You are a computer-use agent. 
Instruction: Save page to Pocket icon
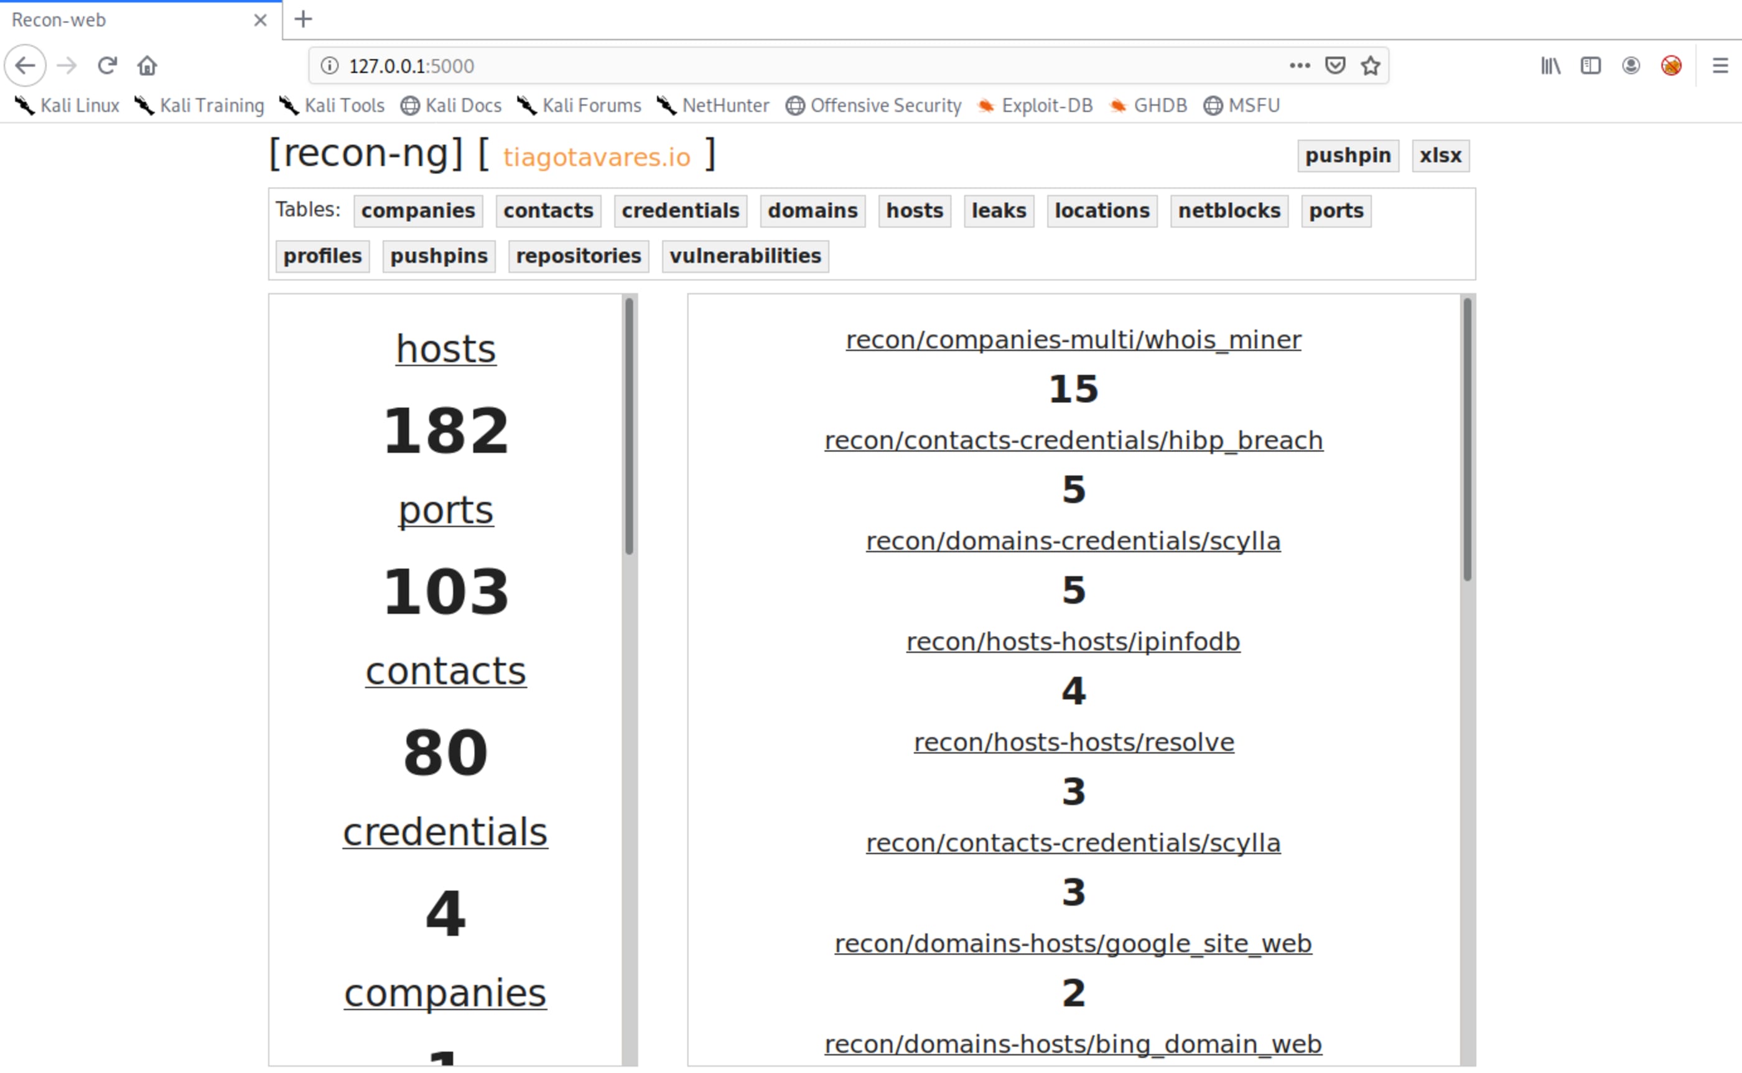coord(1335,65)
